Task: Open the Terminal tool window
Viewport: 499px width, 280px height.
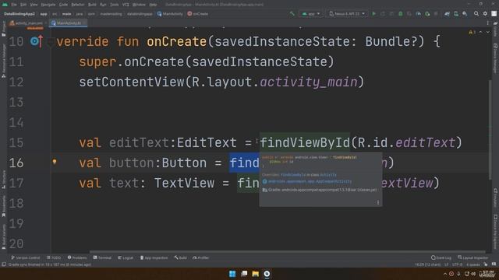Action: 102,257
